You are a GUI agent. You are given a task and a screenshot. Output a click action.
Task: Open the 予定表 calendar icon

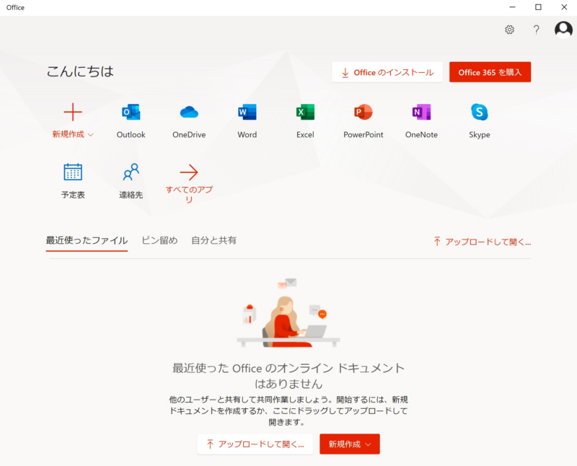coord(73,172)
